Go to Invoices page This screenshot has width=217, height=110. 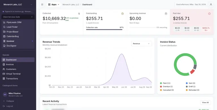pyautogui.click(x=18, y=64)
